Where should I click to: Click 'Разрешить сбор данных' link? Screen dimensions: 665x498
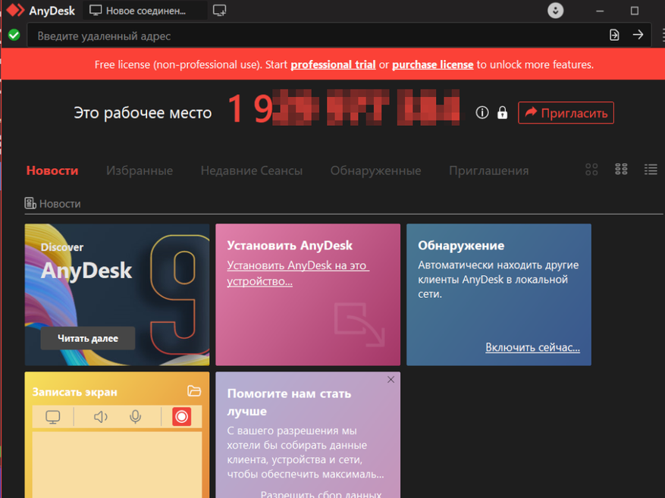321,494
